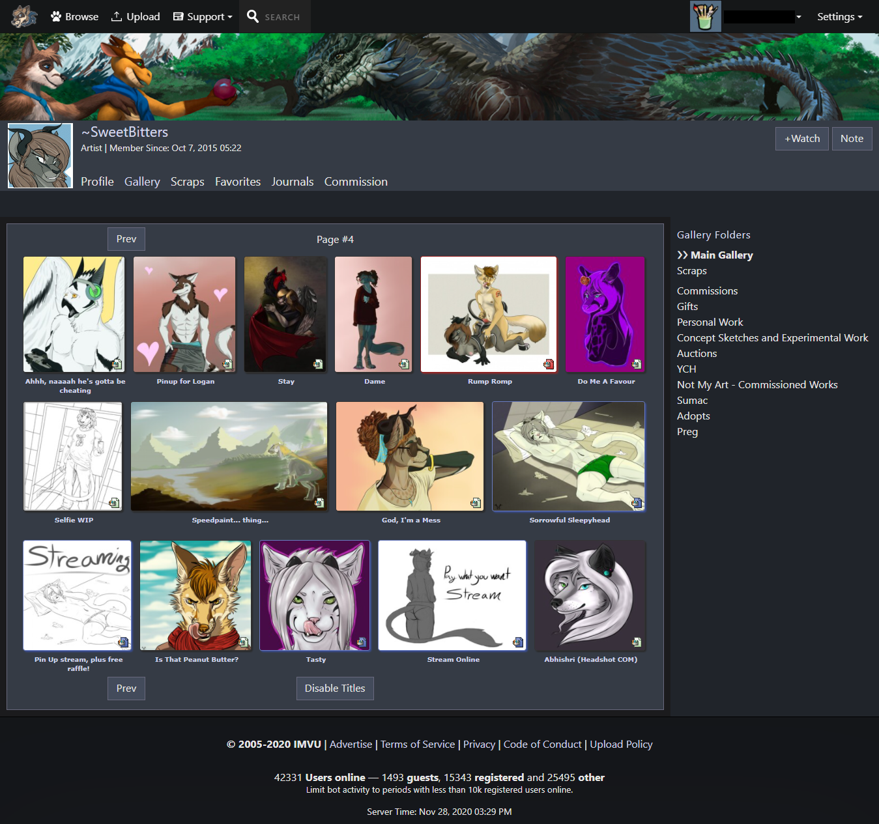This screenshot has width=879, height=824.
Task: Open the Adopts gallery folder
Action: point(693,416)
